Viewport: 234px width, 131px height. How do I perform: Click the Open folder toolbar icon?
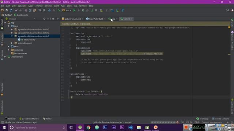click(3, 10)
